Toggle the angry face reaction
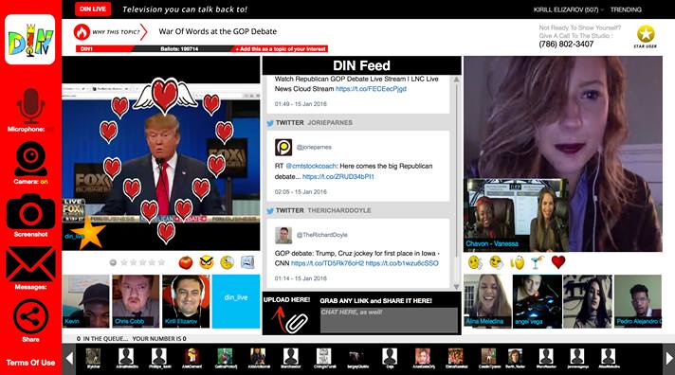Viewport: 675px width, 375px height. [207, 262]
